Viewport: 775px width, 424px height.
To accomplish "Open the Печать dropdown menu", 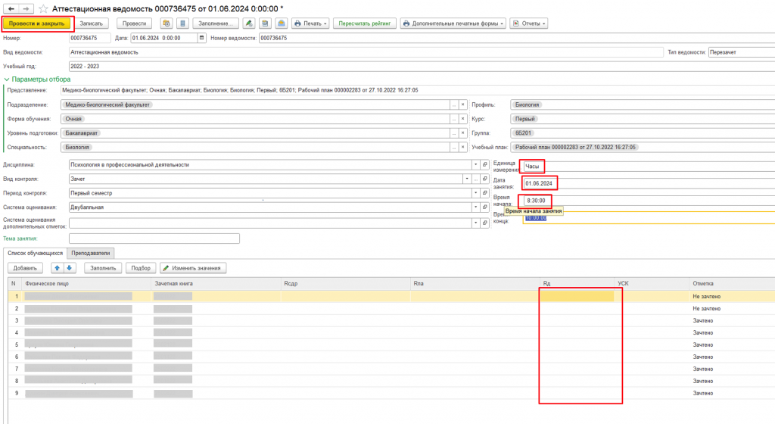I will [x=310, y=23].
